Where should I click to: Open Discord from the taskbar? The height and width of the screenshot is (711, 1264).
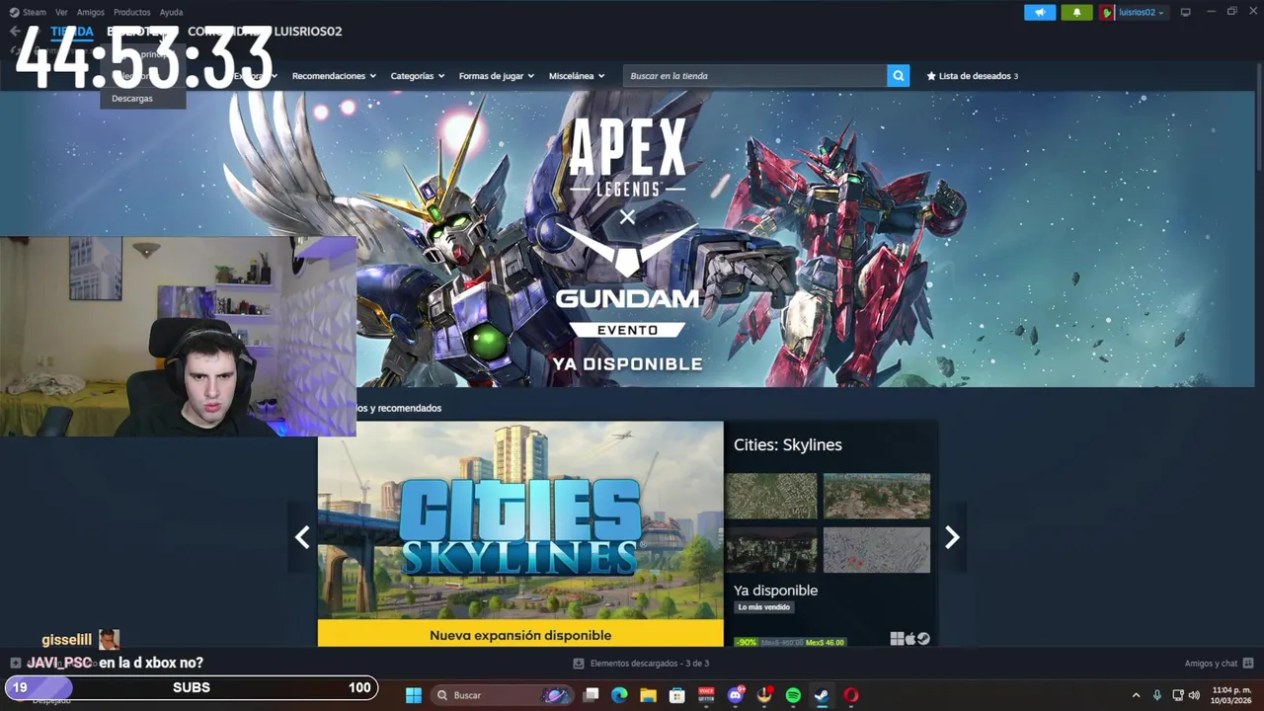coord(736,695)
